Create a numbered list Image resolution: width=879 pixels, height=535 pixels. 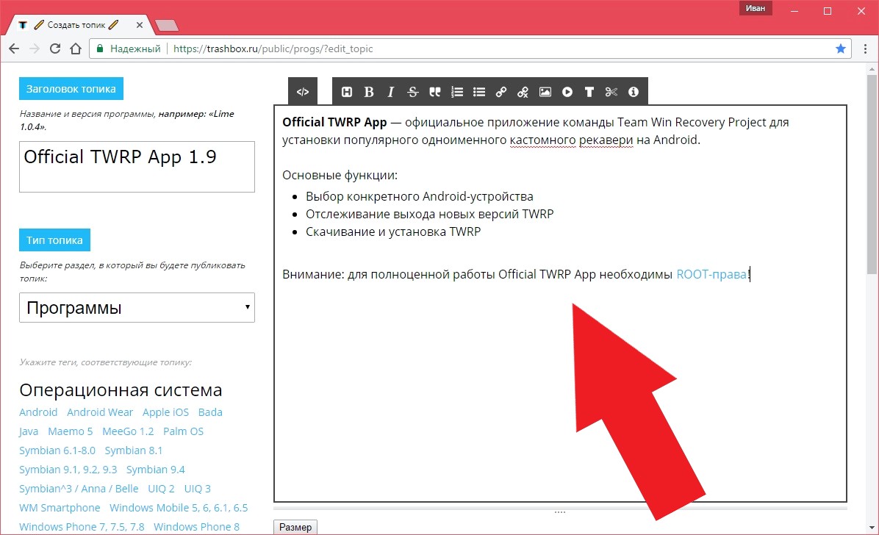tap(457, 92)
